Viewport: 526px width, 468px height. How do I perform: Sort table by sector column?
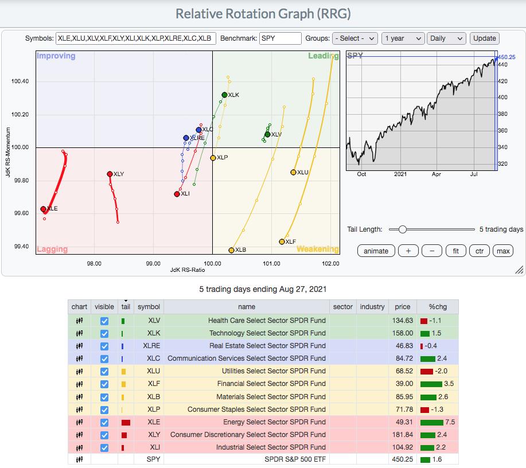(x=343, y=307)
